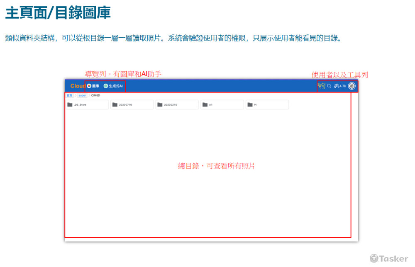Viewport: 415px width, 267px height.
Task: Open the PI folder
Action: tap(267, 105)
